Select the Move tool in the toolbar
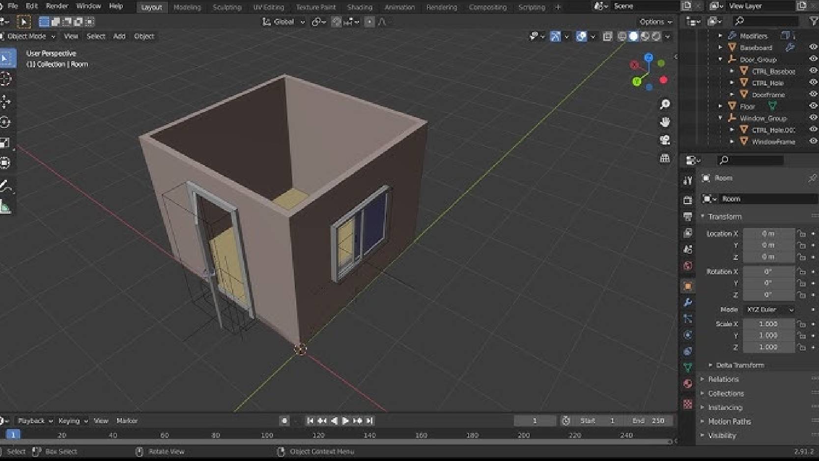The width and height of the screenshot is (819, 461). click(x=6, y=101)
